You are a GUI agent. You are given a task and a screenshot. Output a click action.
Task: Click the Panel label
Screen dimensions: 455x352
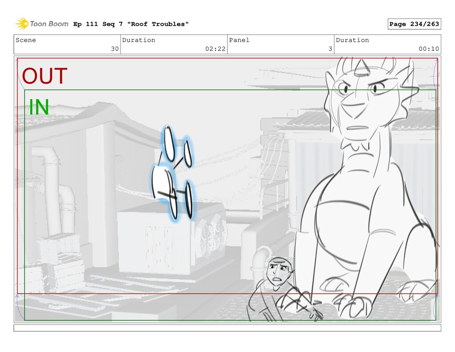tap(239, 40)
